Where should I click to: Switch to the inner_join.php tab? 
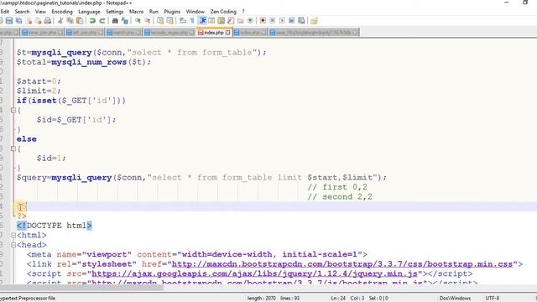pyautogui.click(x=42, y=33)
